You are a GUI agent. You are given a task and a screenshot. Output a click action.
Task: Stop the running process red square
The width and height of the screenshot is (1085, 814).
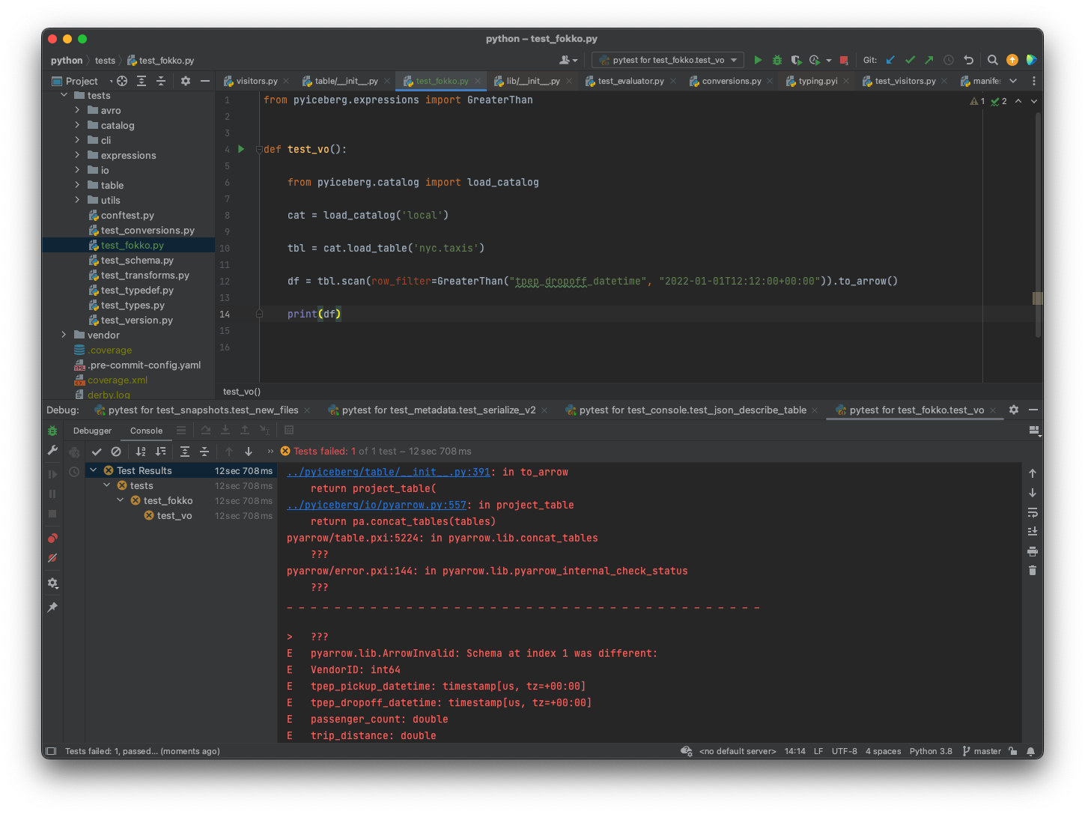point(844,60)
